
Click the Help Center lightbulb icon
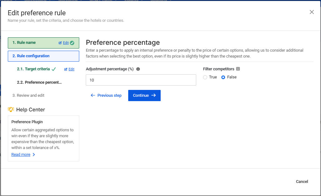click(11, 109)
